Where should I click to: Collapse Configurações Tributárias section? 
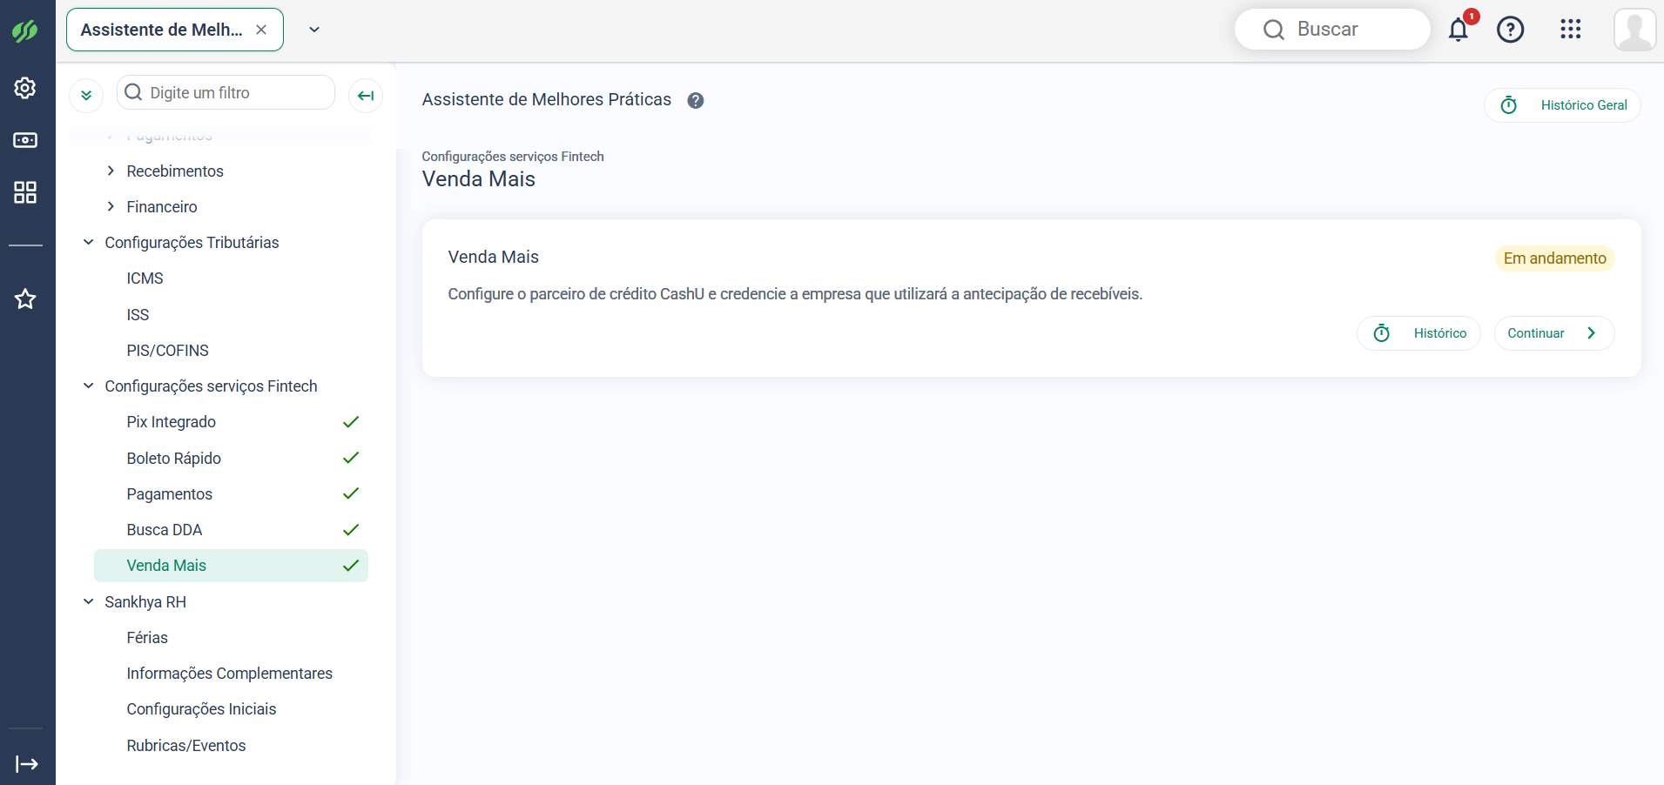(88, 243)
